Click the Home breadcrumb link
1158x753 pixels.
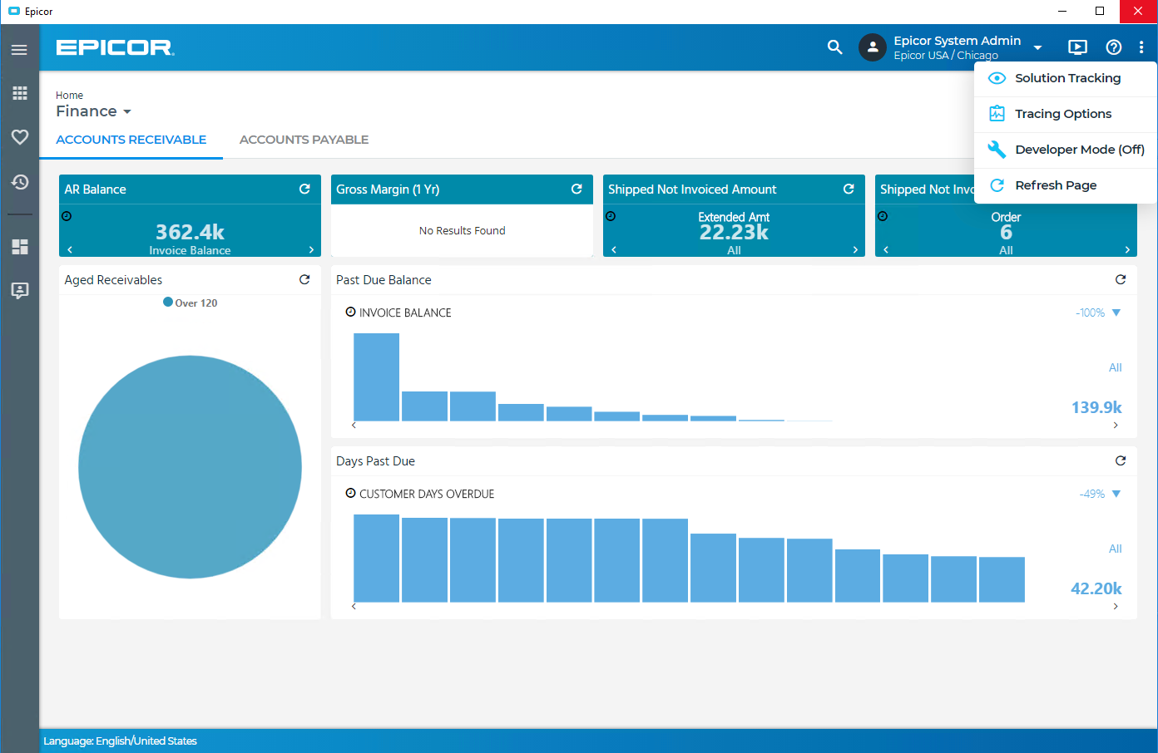[x=69, y=96]
